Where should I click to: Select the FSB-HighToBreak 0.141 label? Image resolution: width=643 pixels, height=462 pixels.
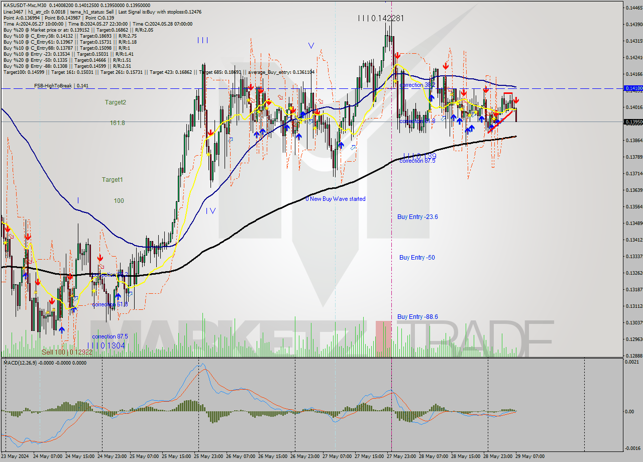[x=61, y=86]
